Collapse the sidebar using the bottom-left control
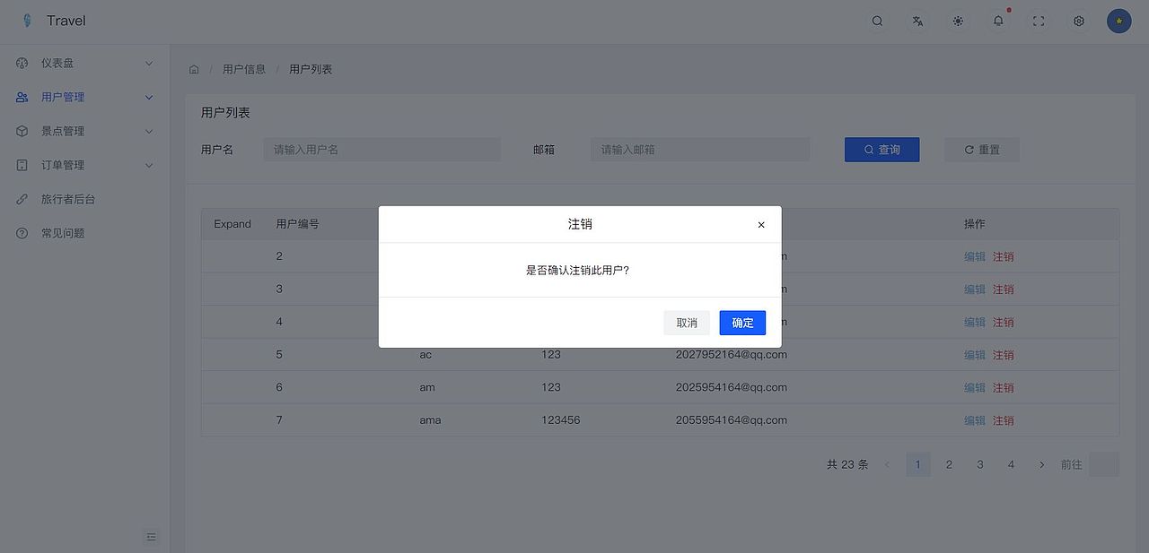Screen dimensions: 1149x553 (x=151, y=536)
